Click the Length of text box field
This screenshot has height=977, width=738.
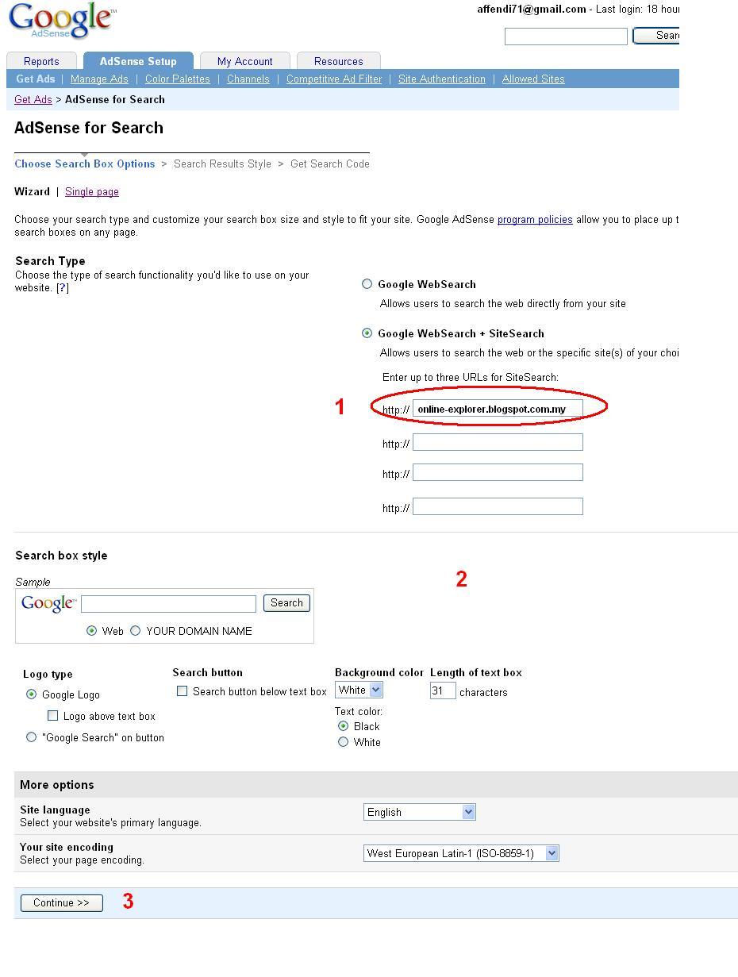click(x=443, y=691)
